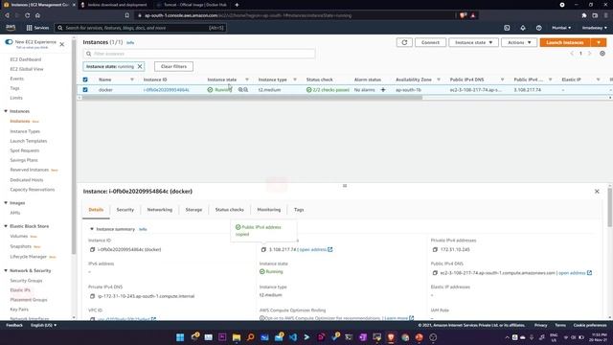Screen dimensions: 613x345
Task: Copy the Public IPv4 address 3.108.217.74
Action: 263,249
